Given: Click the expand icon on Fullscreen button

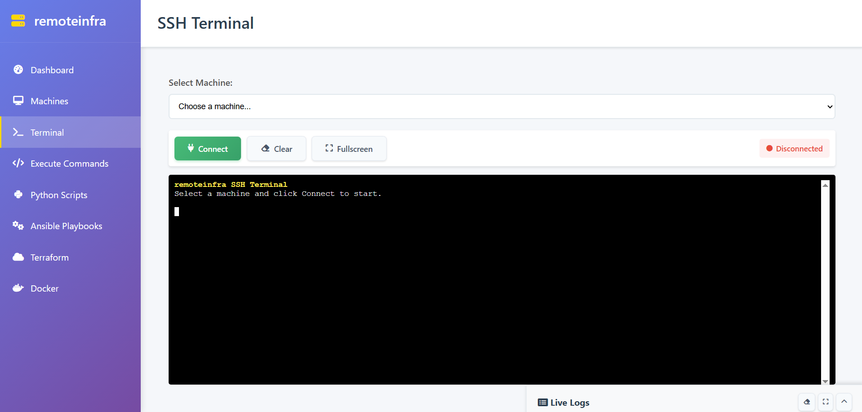Looking at the screenshot, I should [x=329, y=148].
